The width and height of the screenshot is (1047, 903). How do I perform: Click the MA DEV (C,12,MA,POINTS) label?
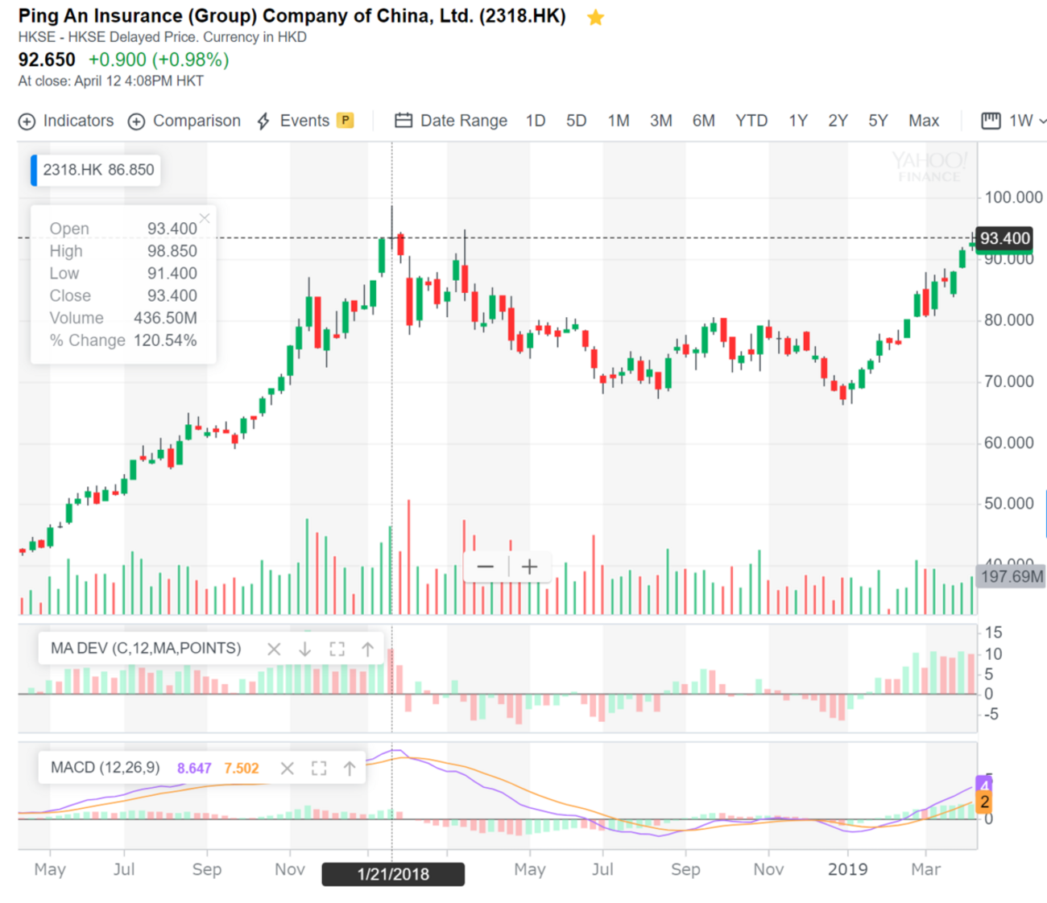[146, 649]
